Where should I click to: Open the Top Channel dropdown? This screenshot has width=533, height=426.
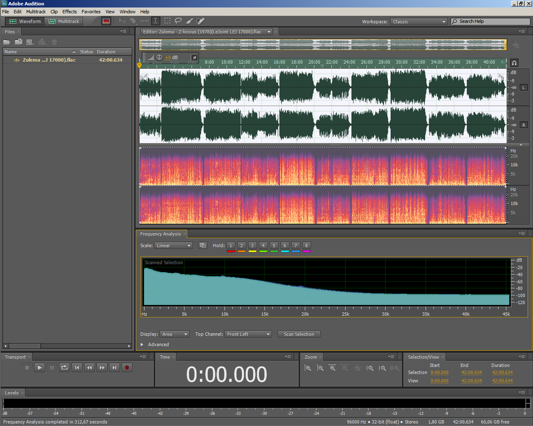pos(248,334)
